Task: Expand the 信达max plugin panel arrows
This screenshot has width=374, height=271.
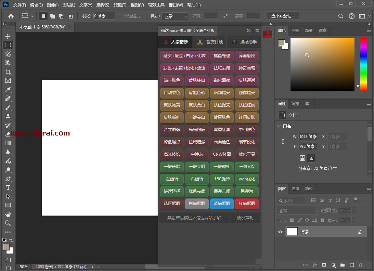Action: point(249,30)
